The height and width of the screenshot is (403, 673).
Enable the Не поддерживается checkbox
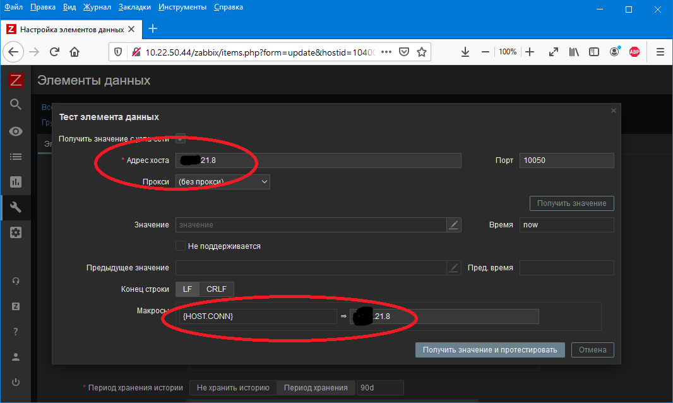click(x=181, y=246)
